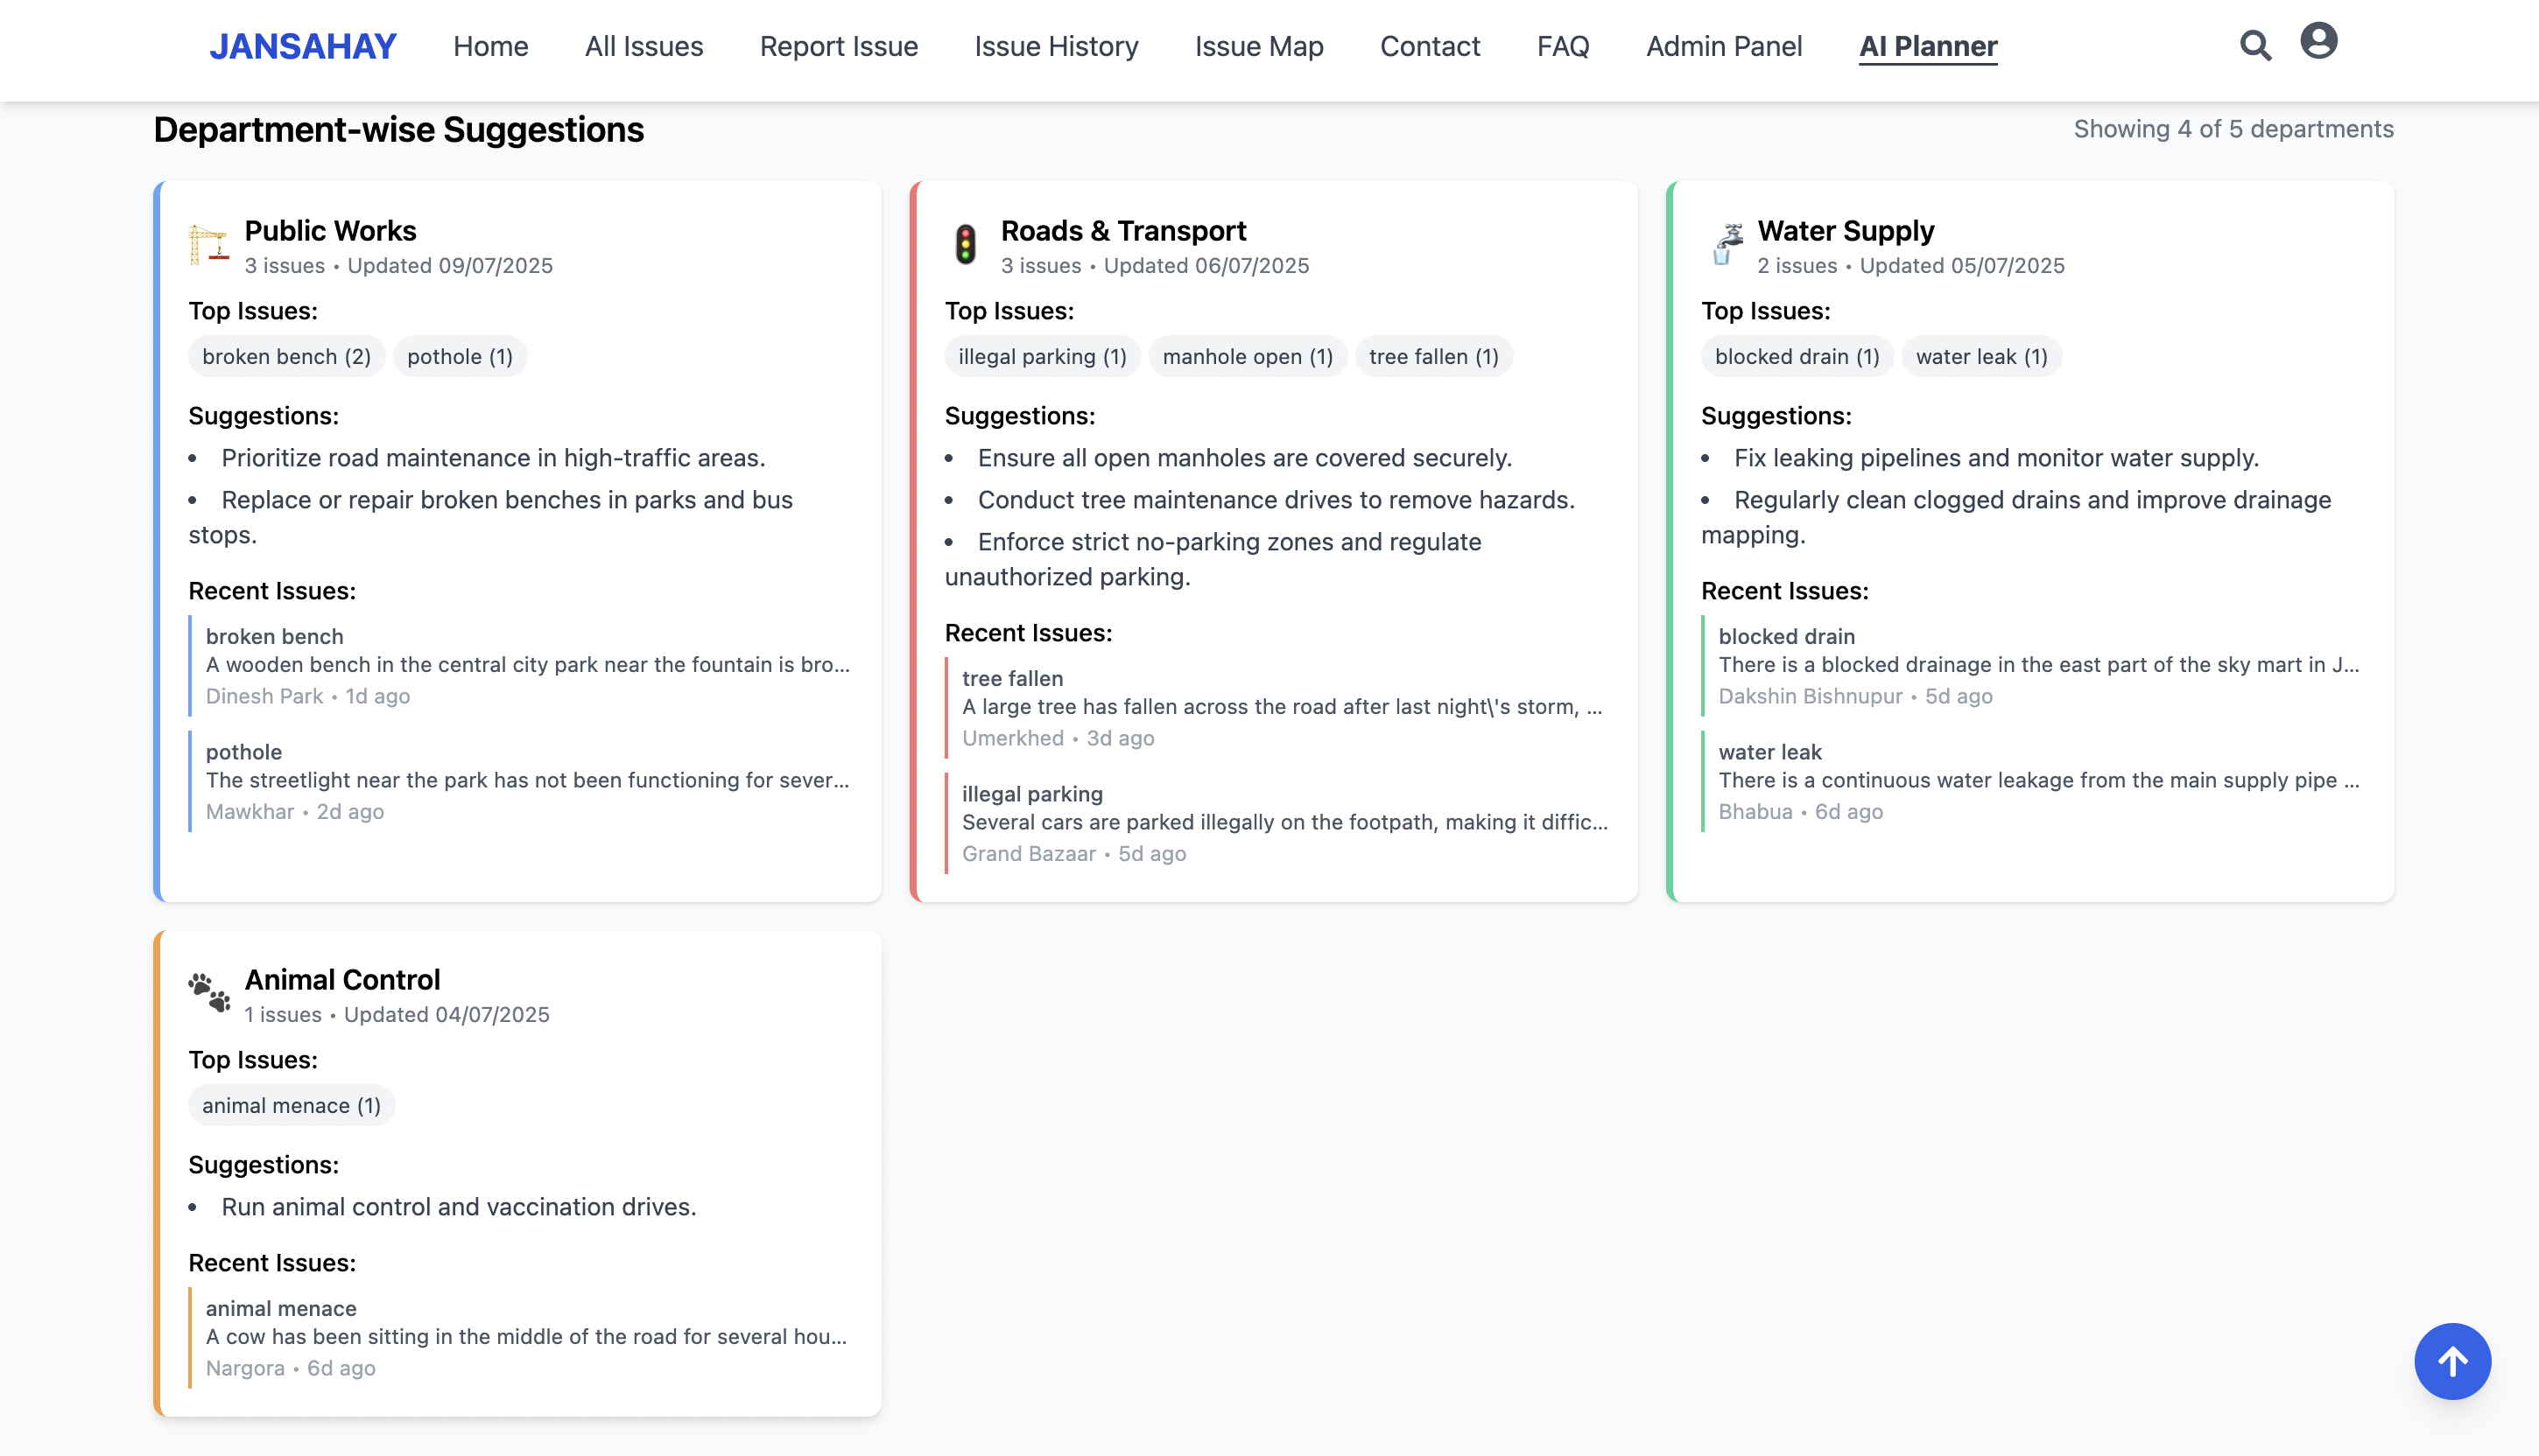Click the JANSAHAY logo

[x=302, y=46]
